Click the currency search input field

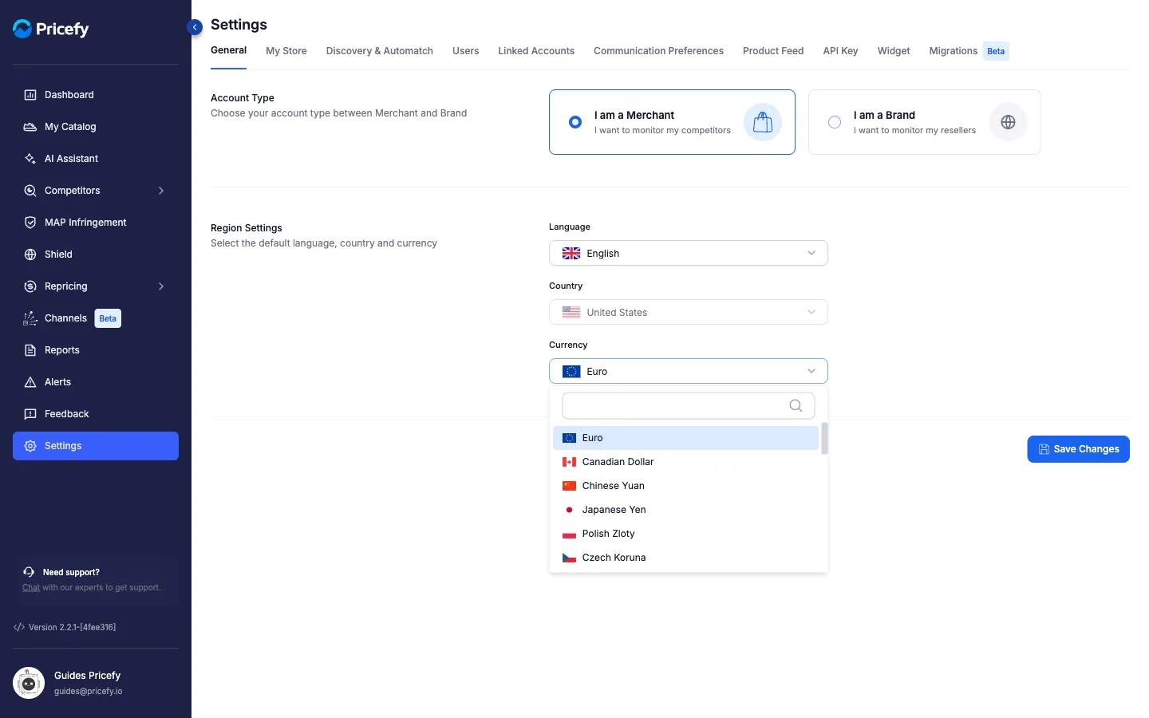[689, 405]
